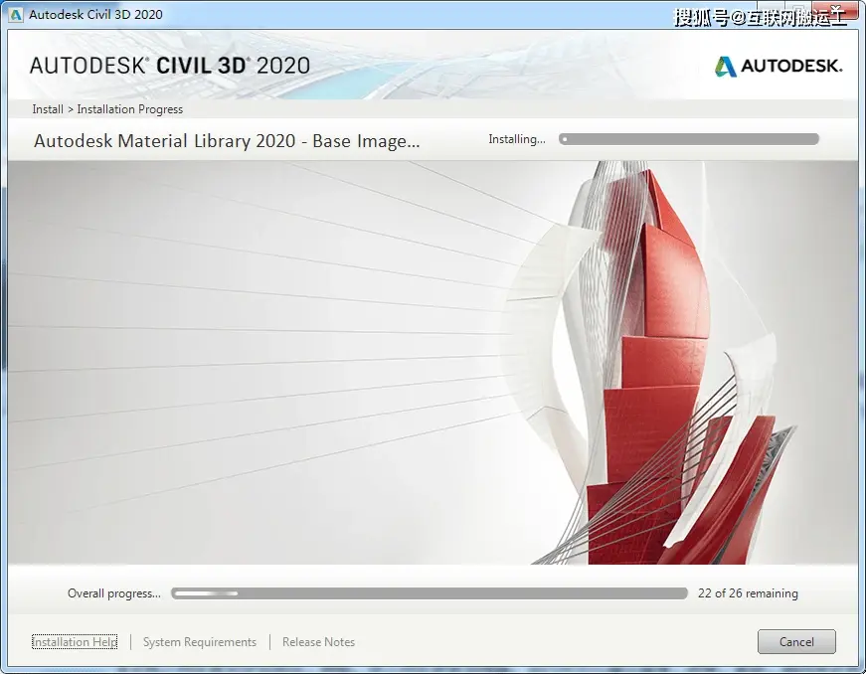Click the Installation Progress breadcrumb
Screen dimensions: 866x674
coord(130,109)
